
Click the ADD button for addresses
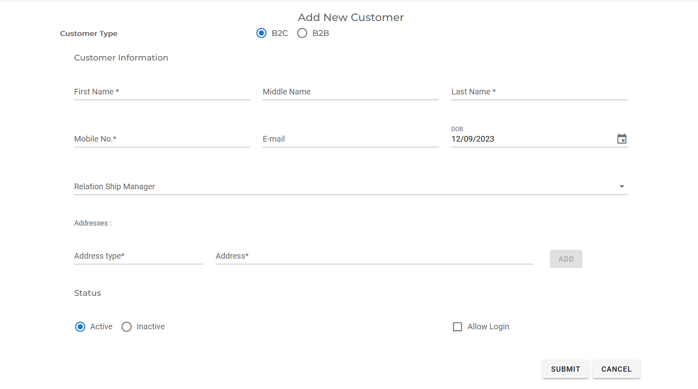pyautogui.click(x=566, y=259)
